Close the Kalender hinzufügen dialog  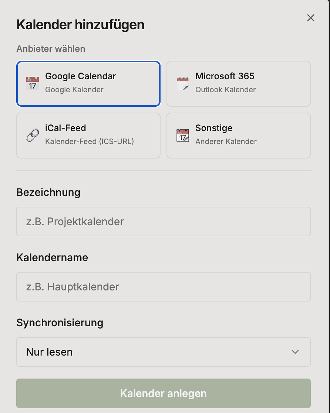coord(311,18)
